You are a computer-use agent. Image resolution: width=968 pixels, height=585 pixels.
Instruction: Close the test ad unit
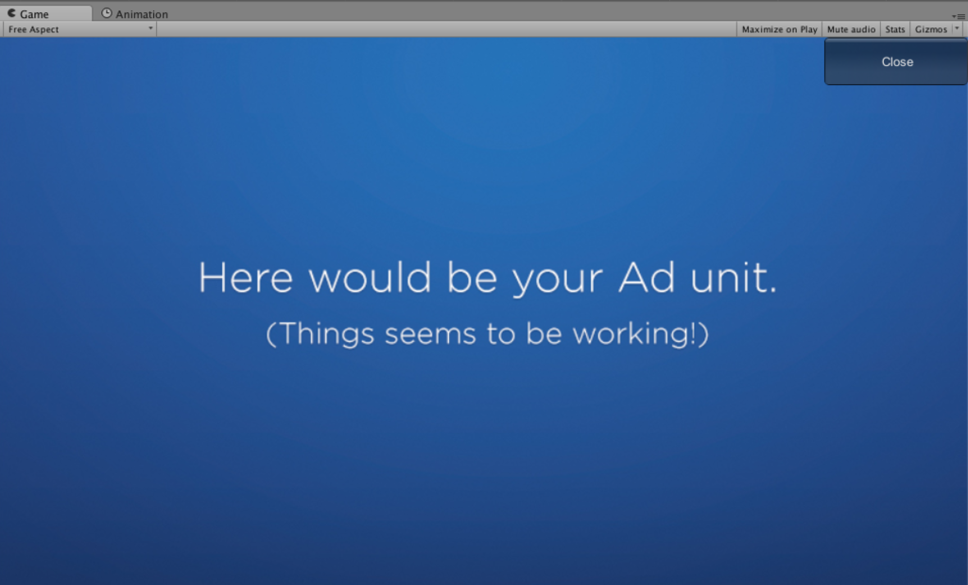[x=896, y=61]
